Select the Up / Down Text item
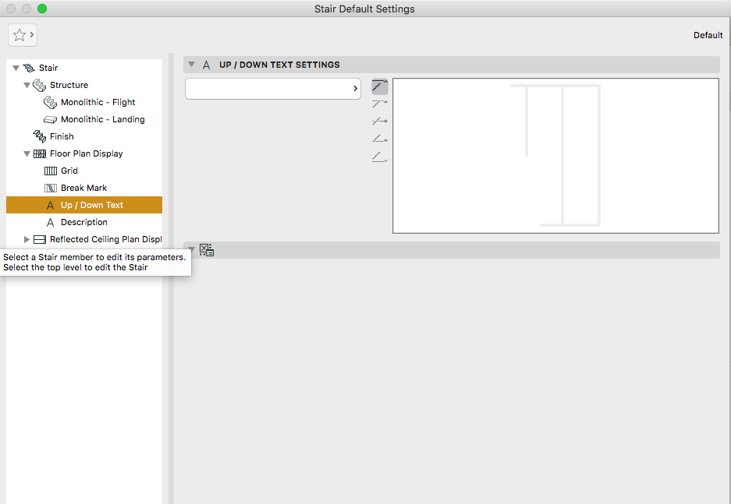731x504 pixels. pyautogui.click(x=84, y=205)
